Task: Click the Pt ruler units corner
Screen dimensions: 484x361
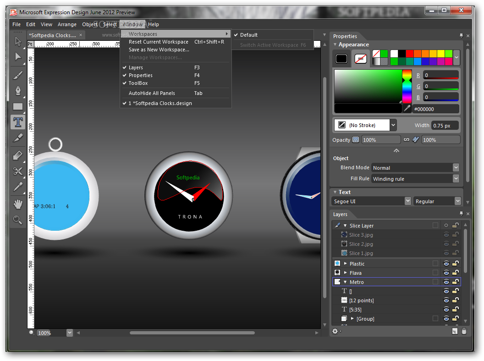Action: (30, 44)
